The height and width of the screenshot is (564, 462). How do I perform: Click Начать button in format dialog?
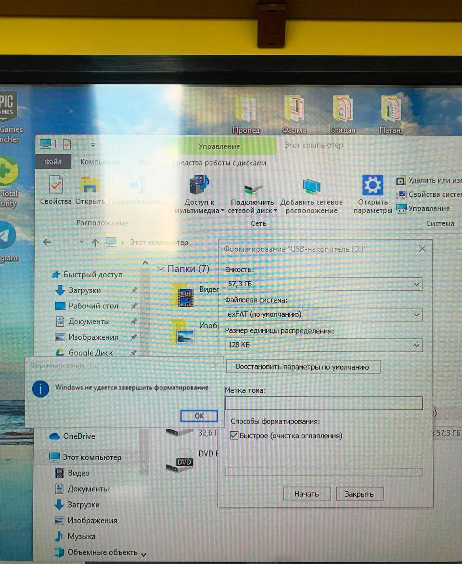pyautogui.click(x=307, y=494)
